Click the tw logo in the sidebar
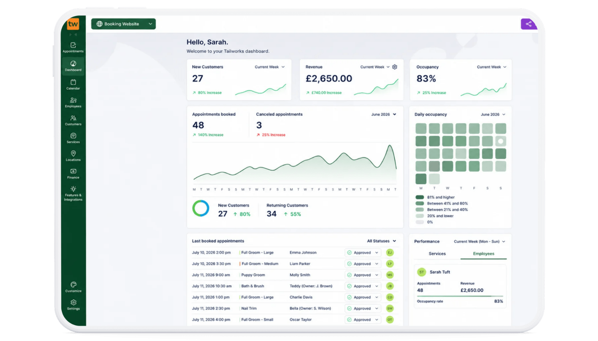The height and width of the screenshot is (341, 598). [x=73, y=24]
